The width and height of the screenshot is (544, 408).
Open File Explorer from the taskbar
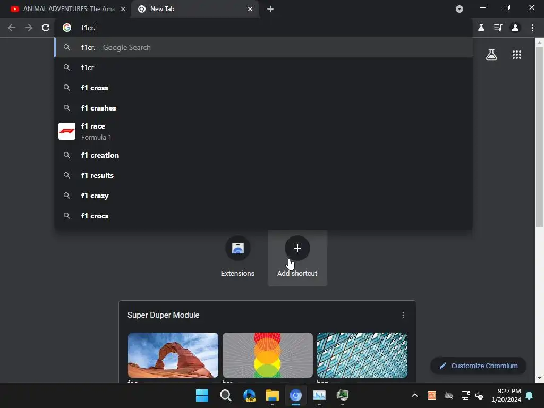click(273, 395)
